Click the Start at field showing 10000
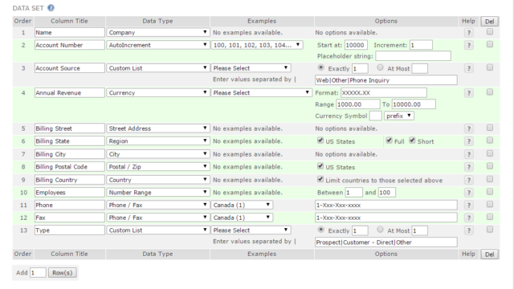The height and width of the screenshot is (289, 514). (356, 45)
